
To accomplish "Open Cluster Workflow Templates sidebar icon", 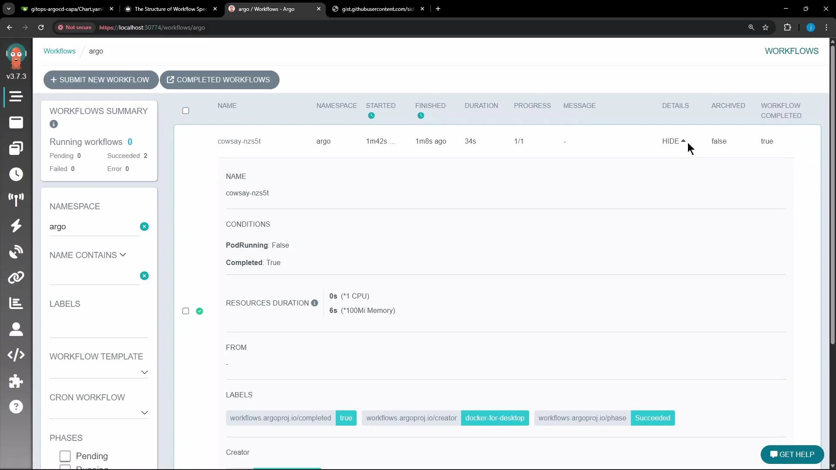I will pos(16,148).
